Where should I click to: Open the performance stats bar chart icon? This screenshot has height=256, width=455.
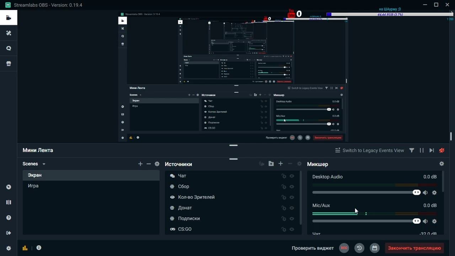coord(25,248)
